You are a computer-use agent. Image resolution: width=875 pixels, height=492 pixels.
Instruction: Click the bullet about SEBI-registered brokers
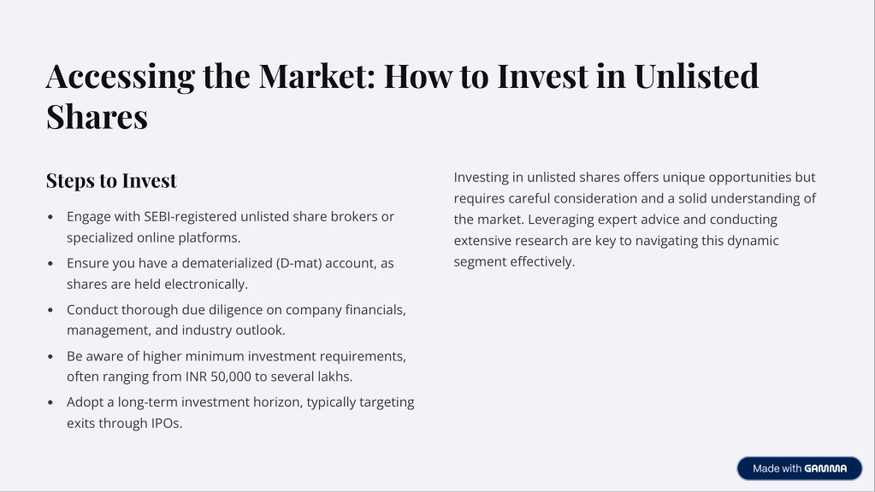coord(230,226)
